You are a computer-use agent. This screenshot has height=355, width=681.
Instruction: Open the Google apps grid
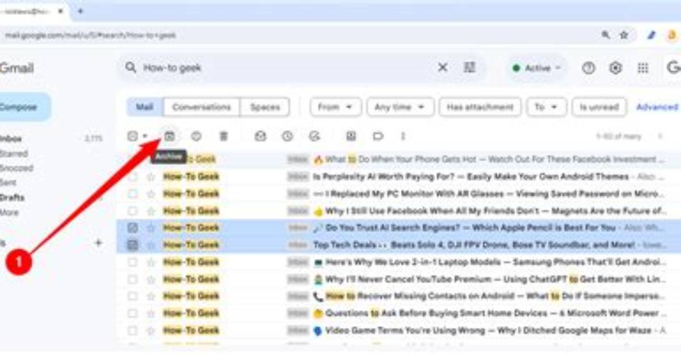(642, 68)
